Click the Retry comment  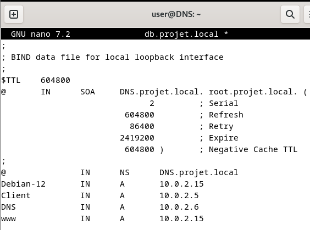coord(217,126)
